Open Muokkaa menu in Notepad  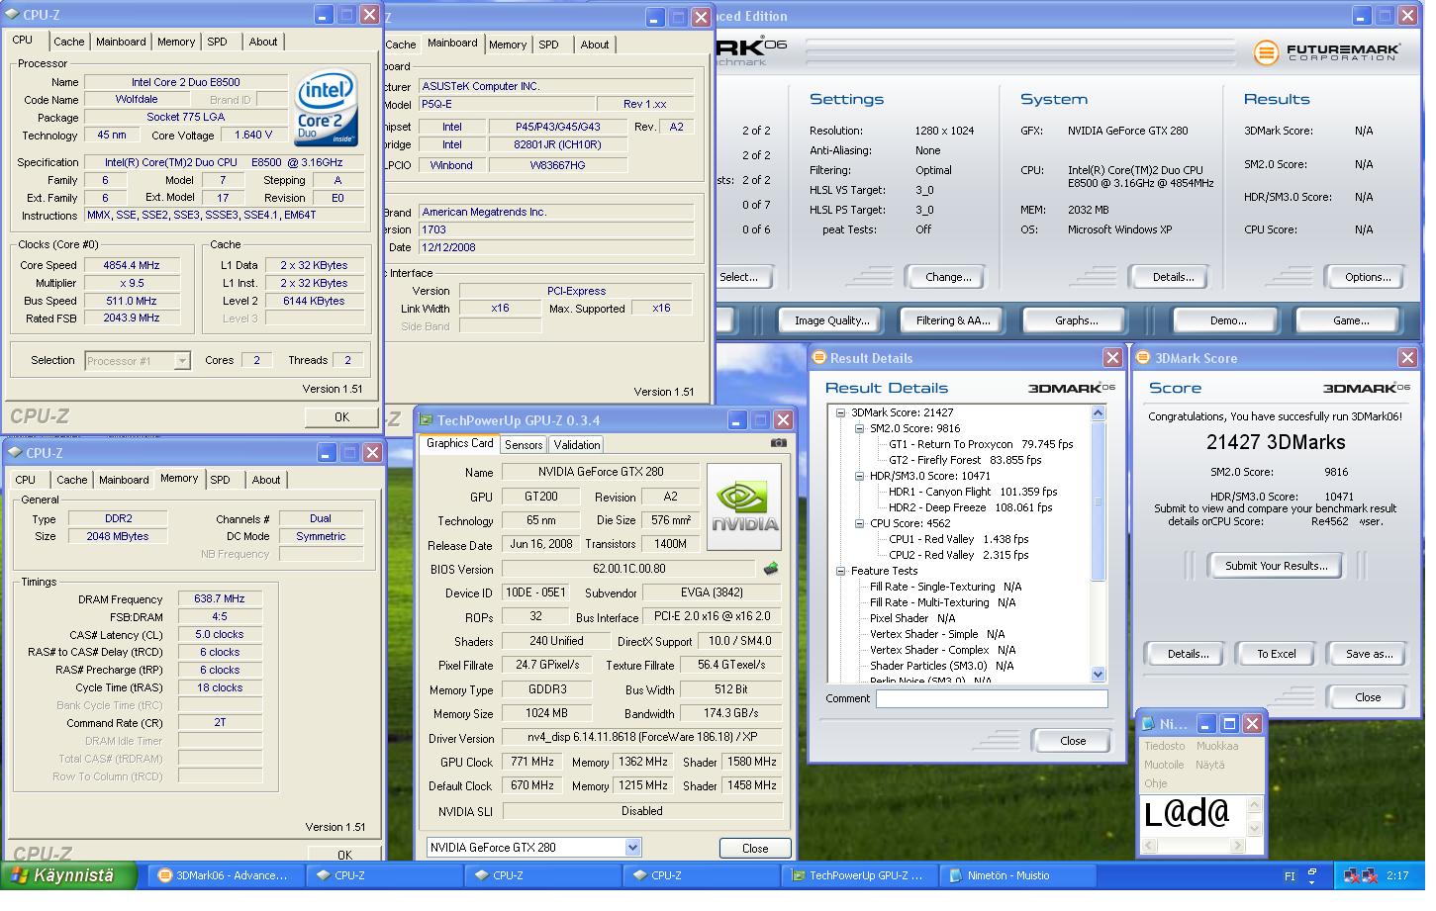tap(1216, 746)
